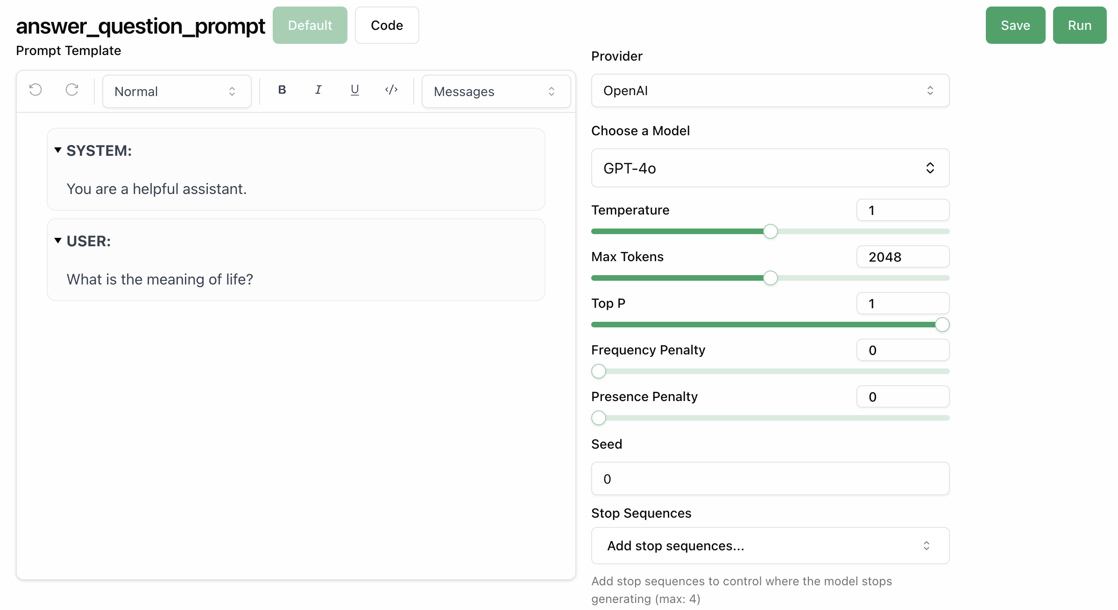Viewport: 1118px width, 610px height.
Task: Switch to the Default view tab
Action: (310, 25)
